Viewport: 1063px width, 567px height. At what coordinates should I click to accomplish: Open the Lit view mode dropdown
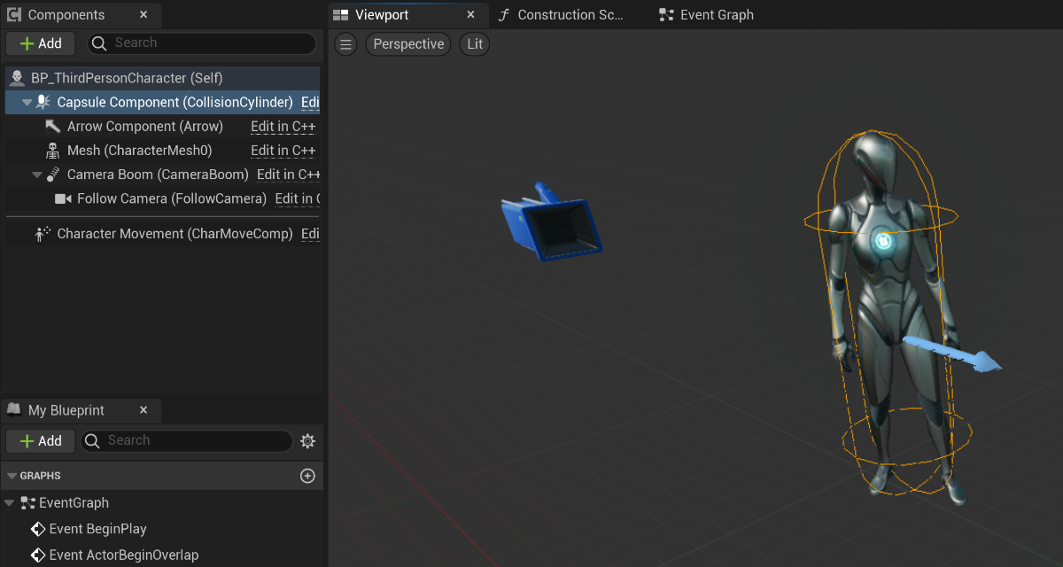(x=475, y=44)
